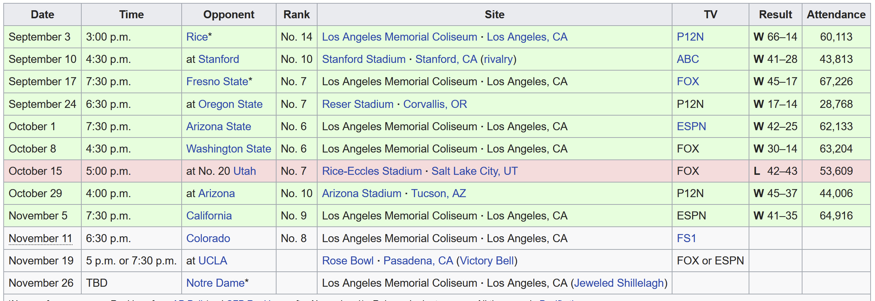Open the Victory Bell link
The image size is (875, 301).
(x=487, y=261)
